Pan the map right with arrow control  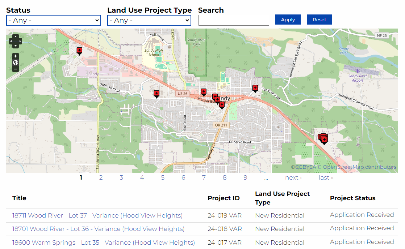(x=20, y=42)
